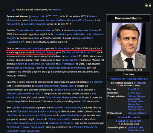The height and width of the screenshot is (133, 153).
Task: Follow the 'Uber Files' link
Action: [12, 115]
